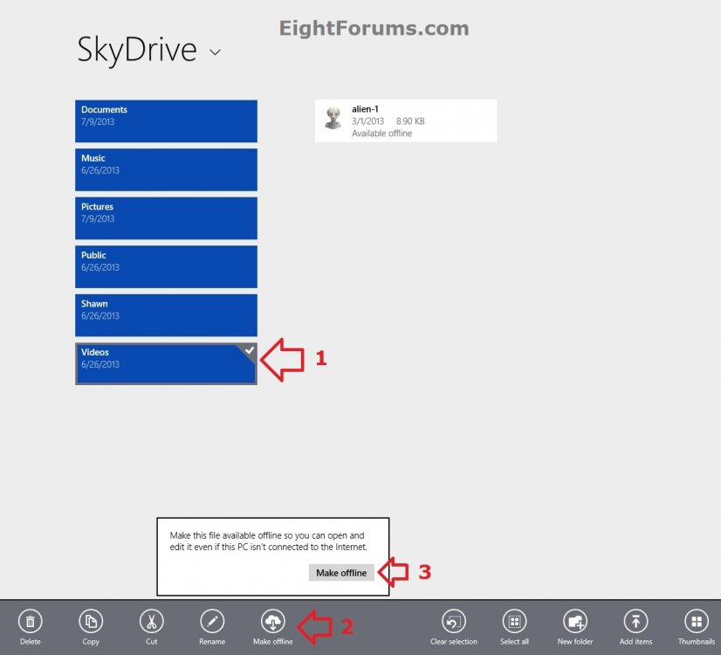Click the alien-1 file name
The width and height of the screenshot is (721, 655).
(365, 109)
